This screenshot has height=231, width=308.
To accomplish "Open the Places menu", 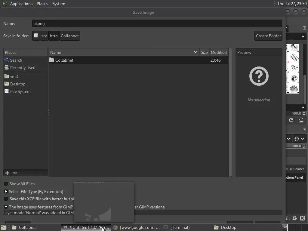I will click(42, 4).
